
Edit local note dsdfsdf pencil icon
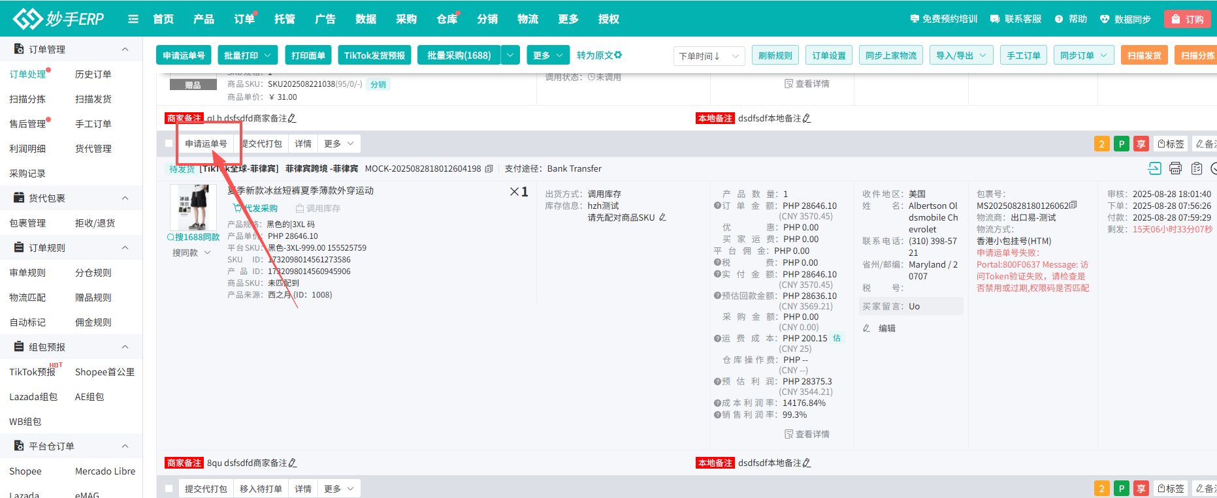(807, 118)
